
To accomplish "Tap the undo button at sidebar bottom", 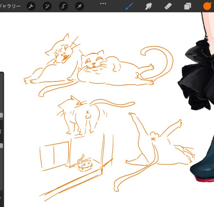I will click(x=0, y=198).
